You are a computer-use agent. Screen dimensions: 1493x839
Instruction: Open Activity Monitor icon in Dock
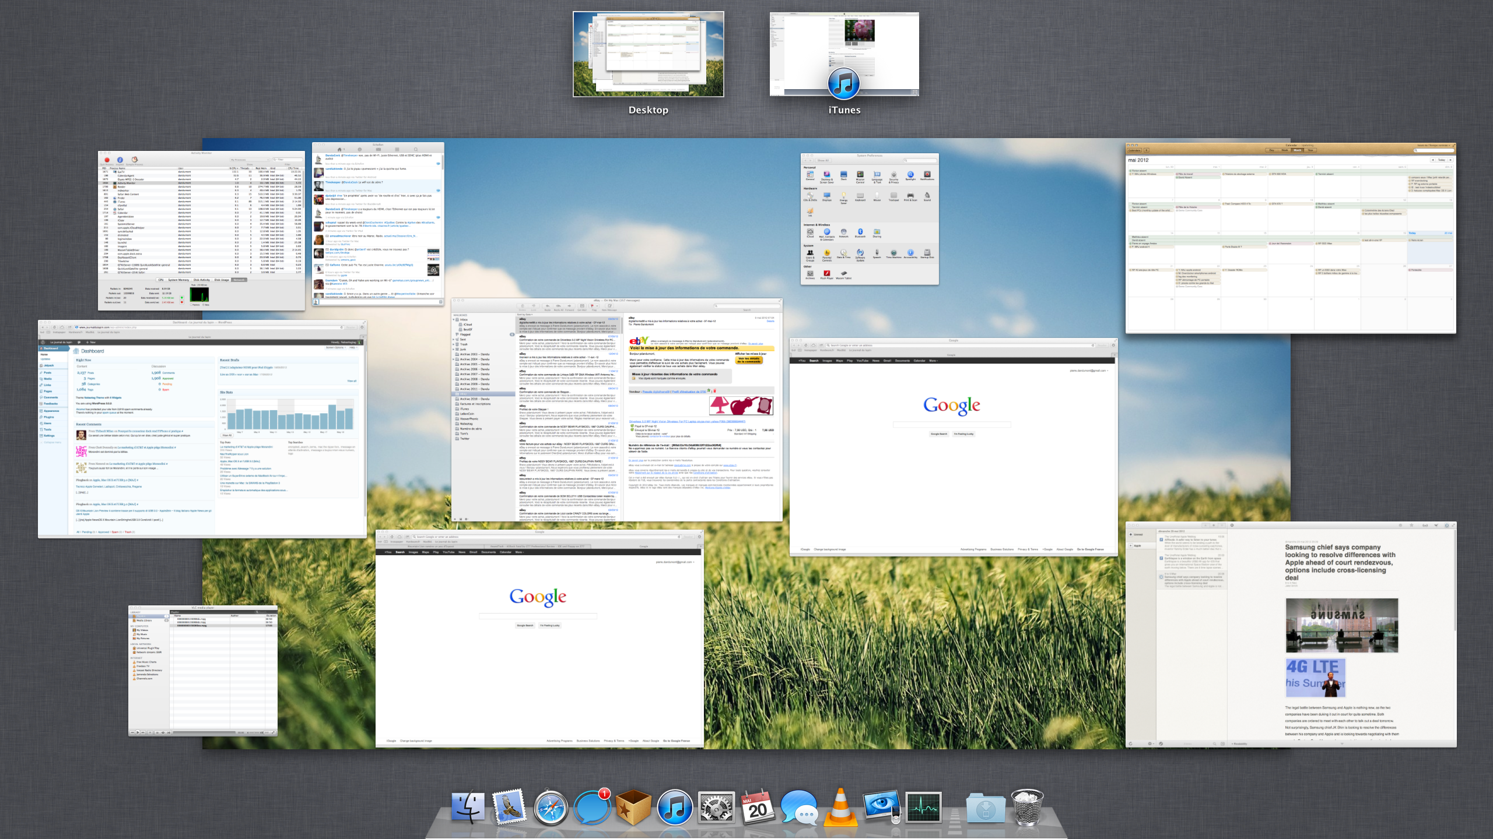(x=923, y=808)
